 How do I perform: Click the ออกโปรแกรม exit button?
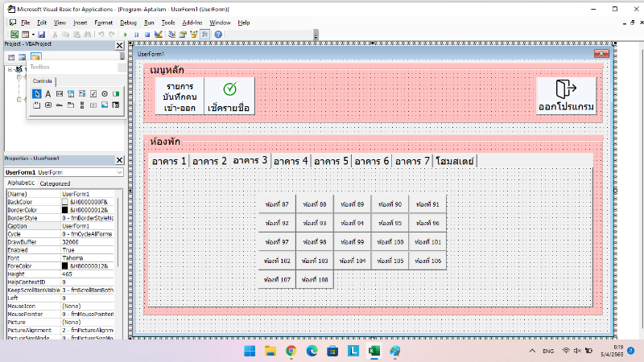(567, 96)
